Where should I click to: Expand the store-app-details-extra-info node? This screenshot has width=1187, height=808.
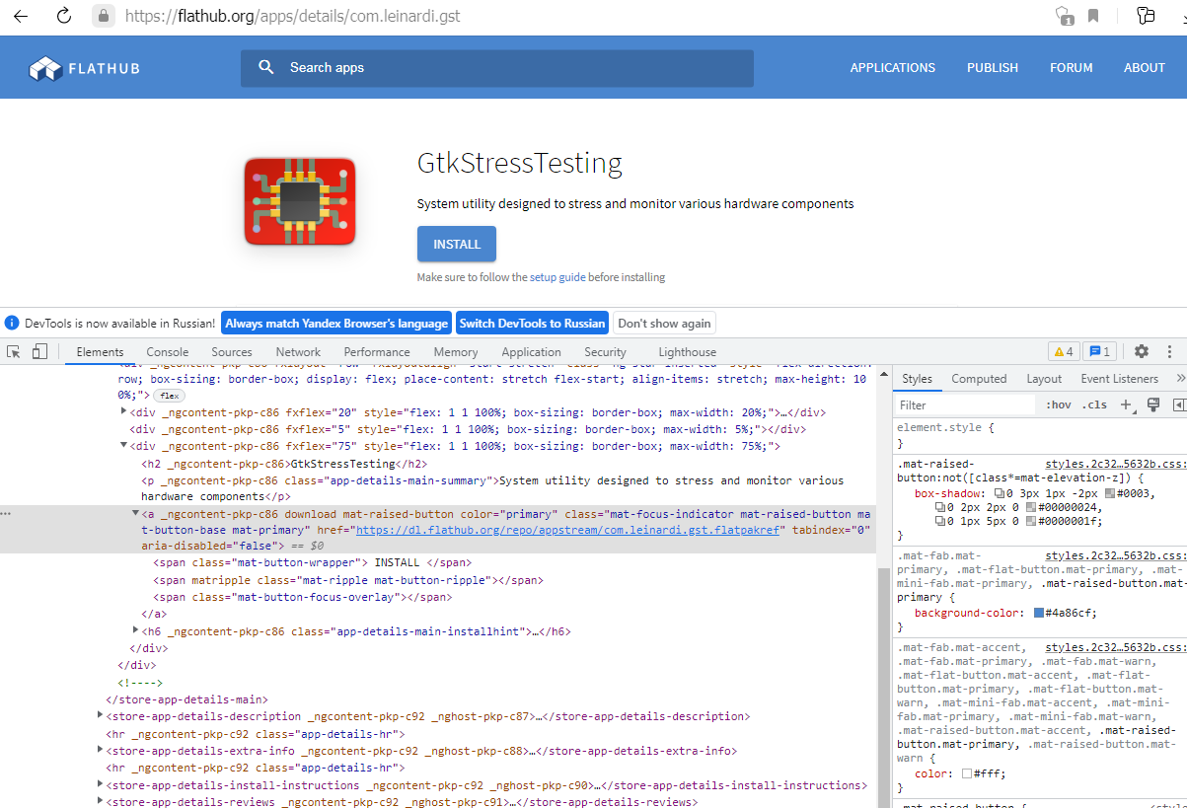coord(100,750)
